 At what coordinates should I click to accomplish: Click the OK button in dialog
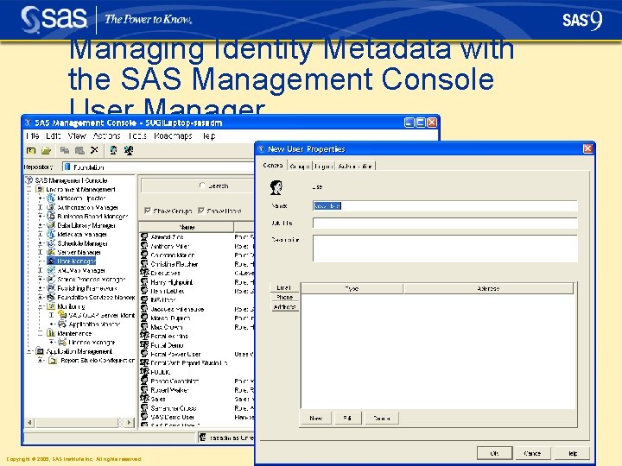coord(494,453)
